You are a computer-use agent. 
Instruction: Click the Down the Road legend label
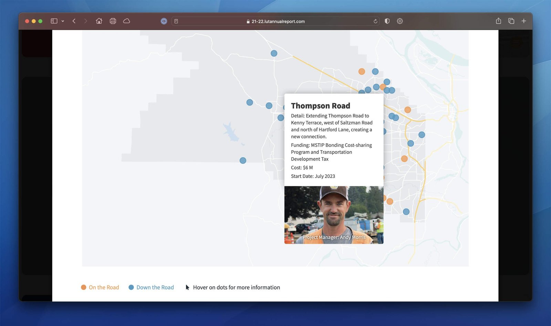tap(155, 287)
